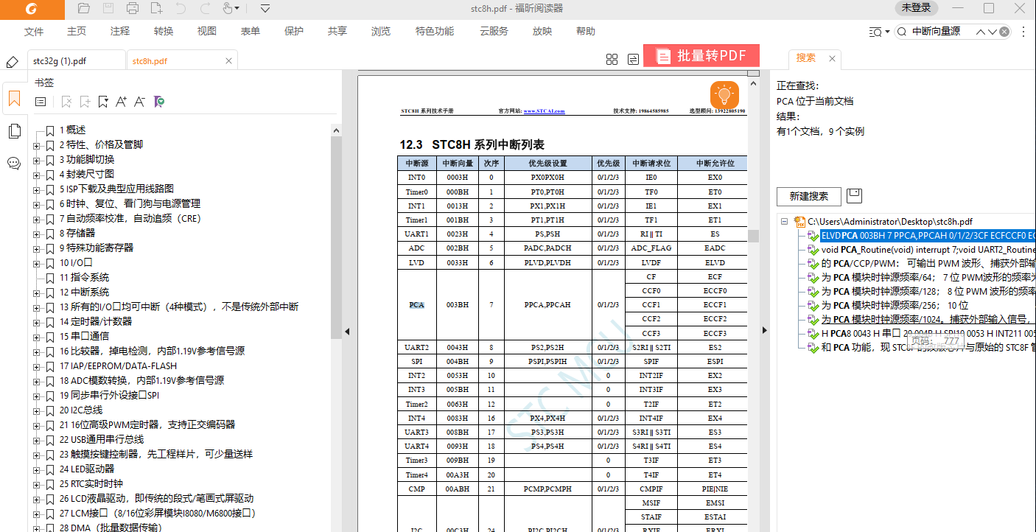Click the 新建搜索 button
The image size is (1036, 532).
coord(809,196)
